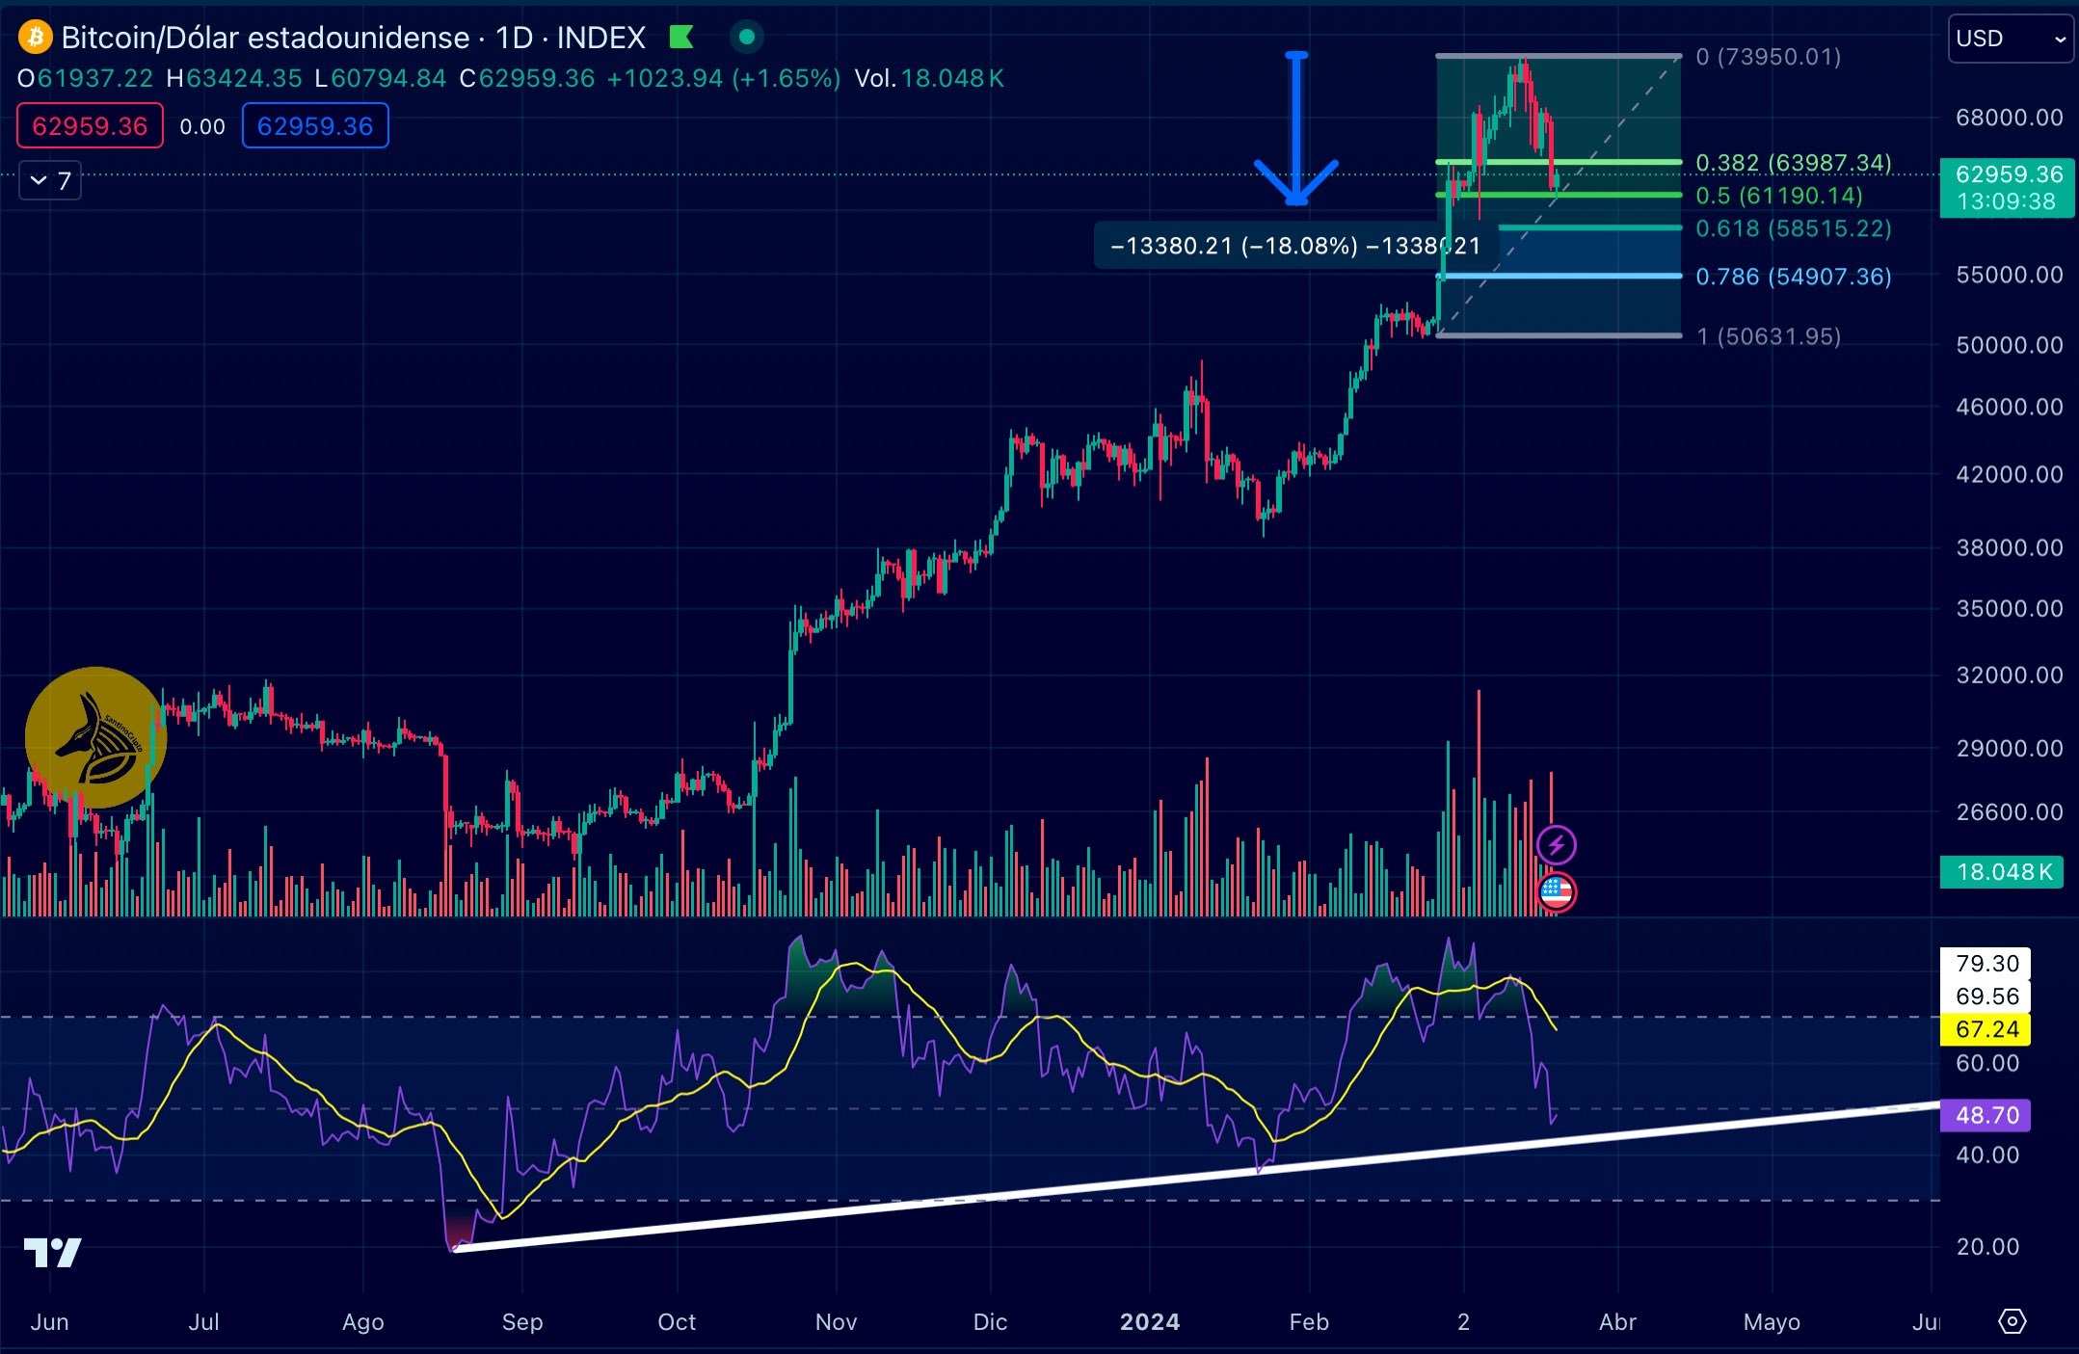Click the RSI value label 48.70

pos(1986,1115)
